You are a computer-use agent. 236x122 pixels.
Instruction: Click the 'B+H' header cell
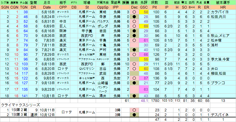191,7
